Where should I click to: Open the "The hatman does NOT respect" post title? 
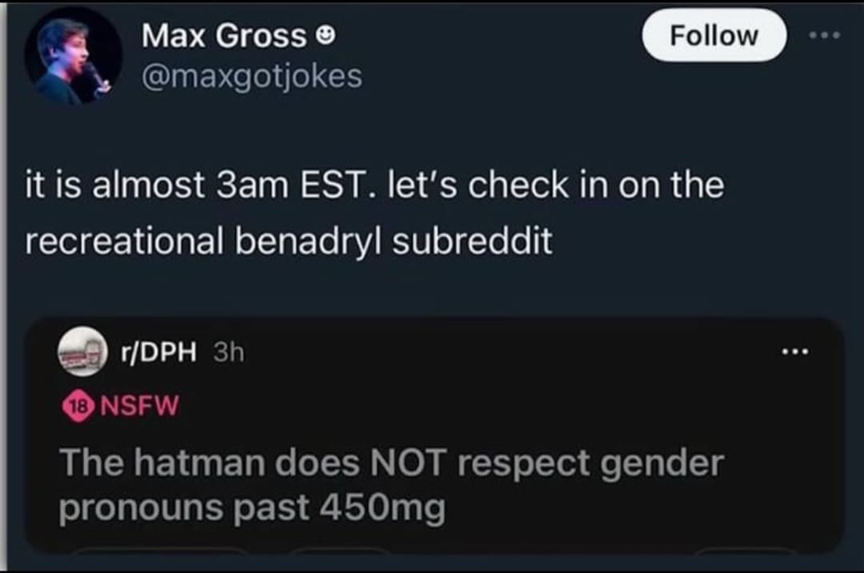tap(391, 463)
